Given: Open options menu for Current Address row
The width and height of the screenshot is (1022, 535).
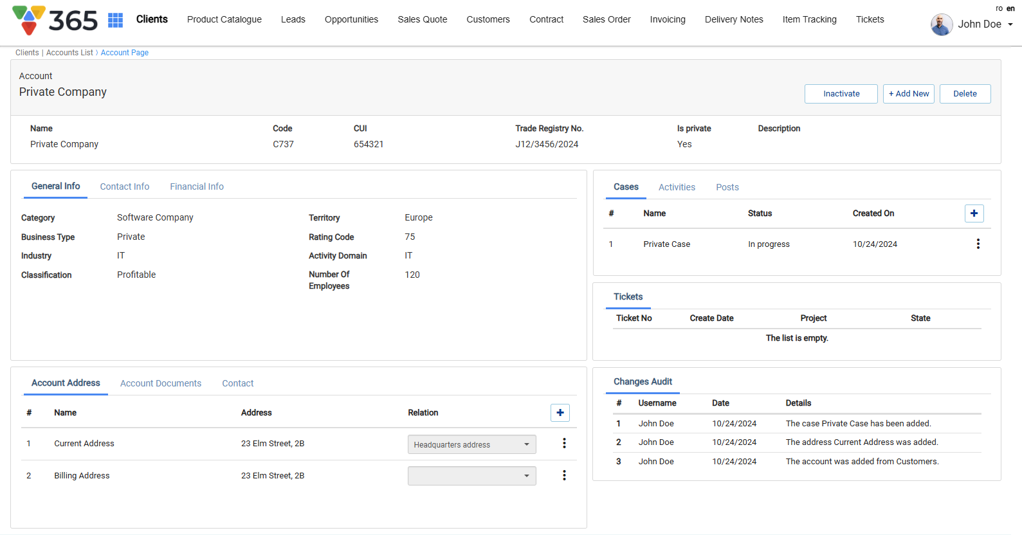Looking at the screenshot, I should [x=564, y=444].
